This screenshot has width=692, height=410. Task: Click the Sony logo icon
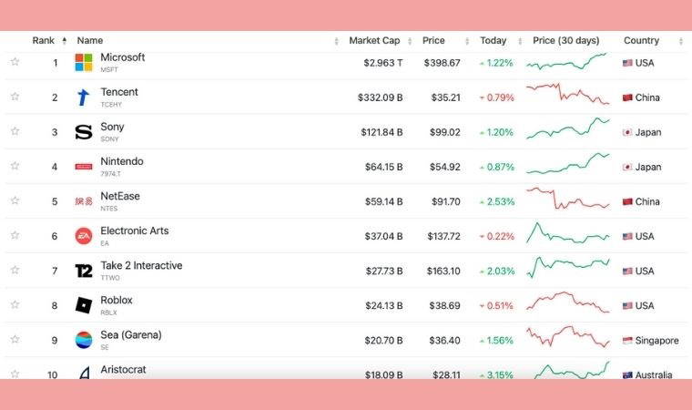click(84, 132)
